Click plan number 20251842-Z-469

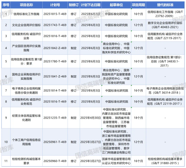[x=55, y=48]
